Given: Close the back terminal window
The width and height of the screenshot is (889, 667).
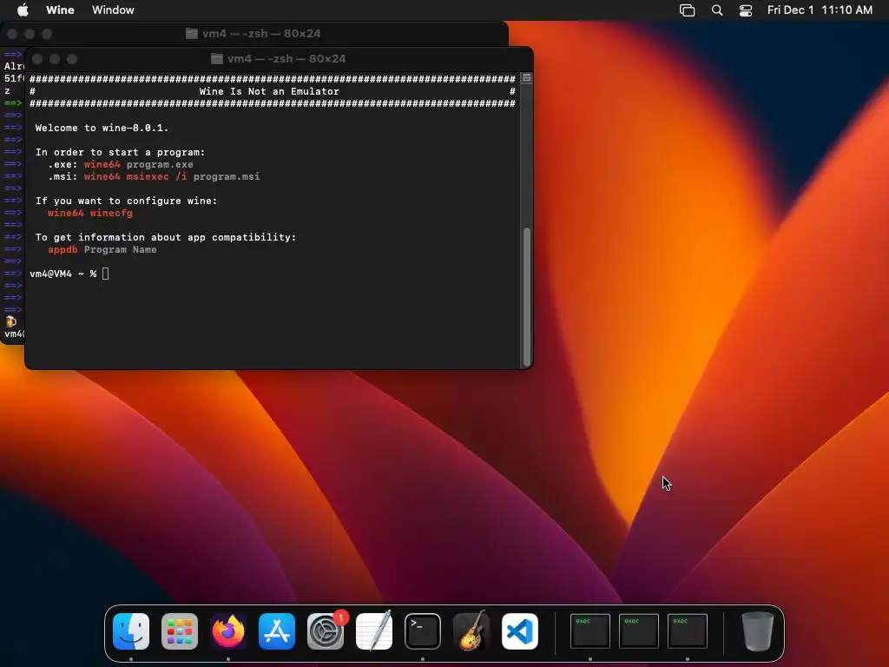Looking at the screenshot, I should click(x=12, y=34).
